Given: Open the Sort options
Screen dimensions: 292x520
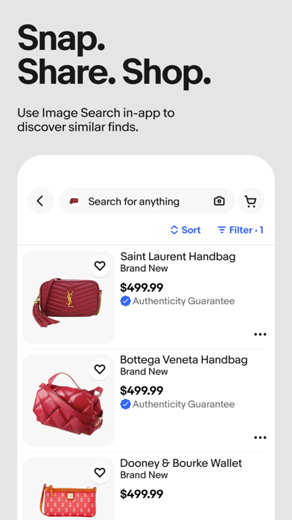Looking at the screenshot, I should point(185,230).
